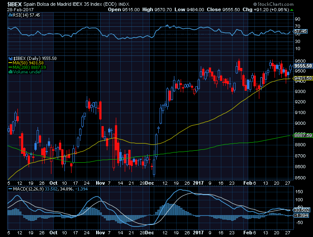Click the Nov label under the price chart

[x=100, y=183]
